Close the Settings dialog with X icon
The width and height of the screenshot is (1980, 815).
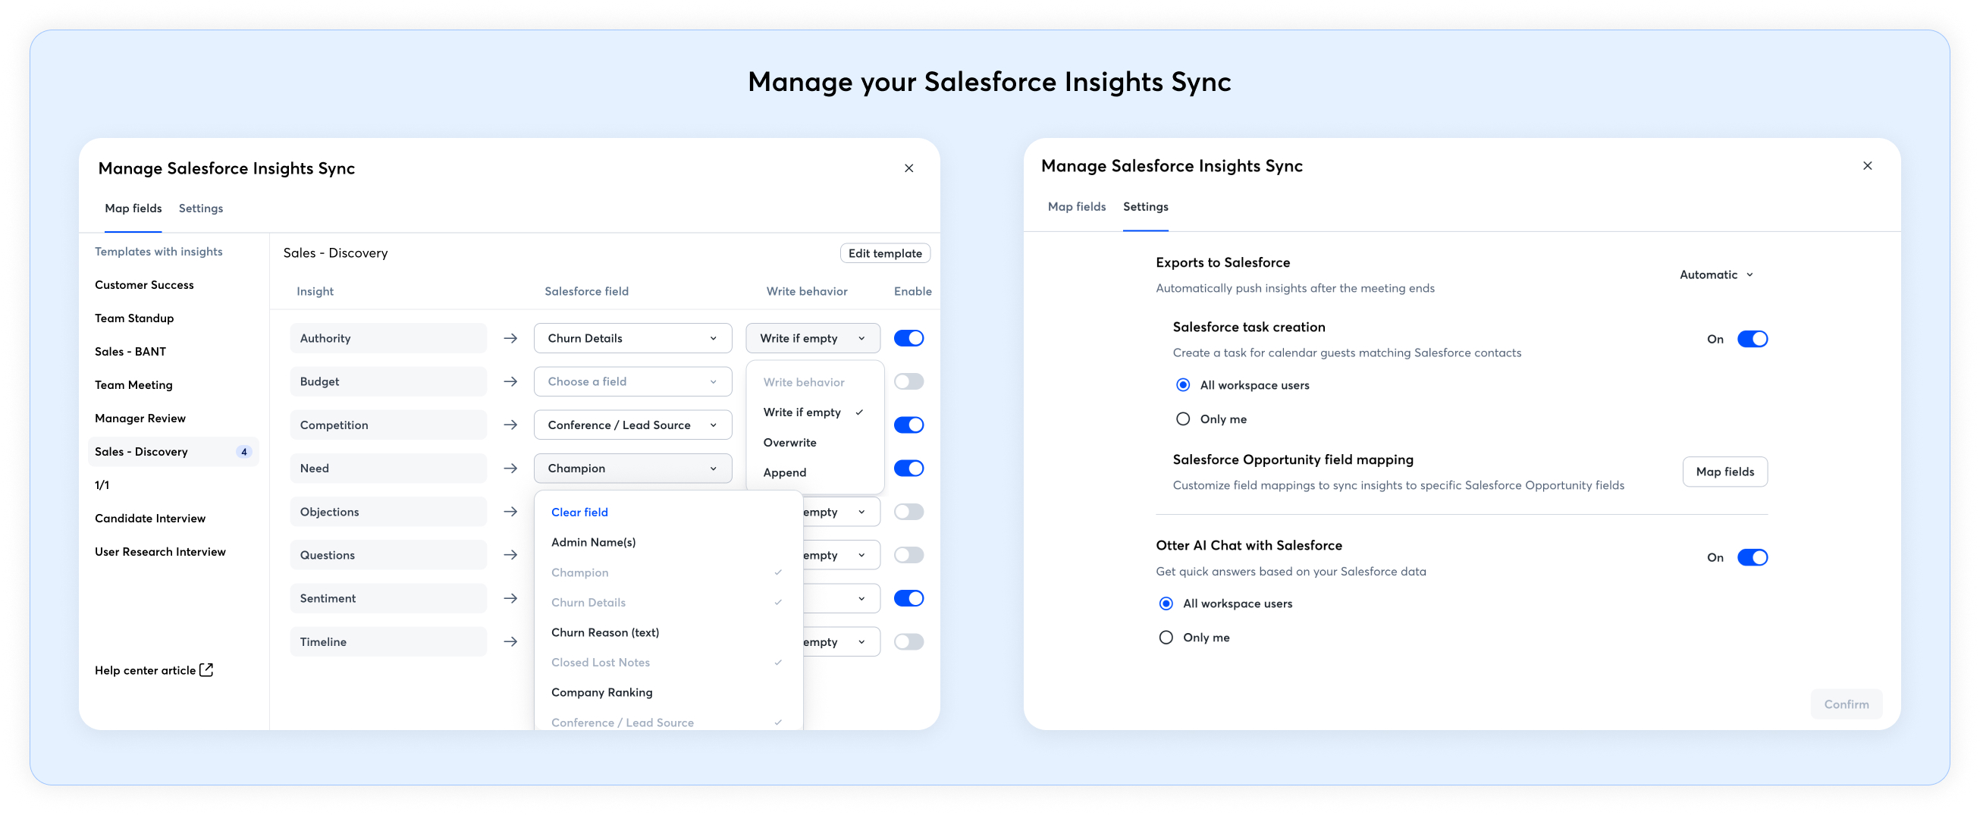point(1867,166)
